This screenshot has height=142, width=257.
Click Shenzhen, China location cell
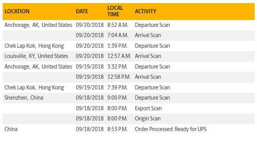pos(24,98)
